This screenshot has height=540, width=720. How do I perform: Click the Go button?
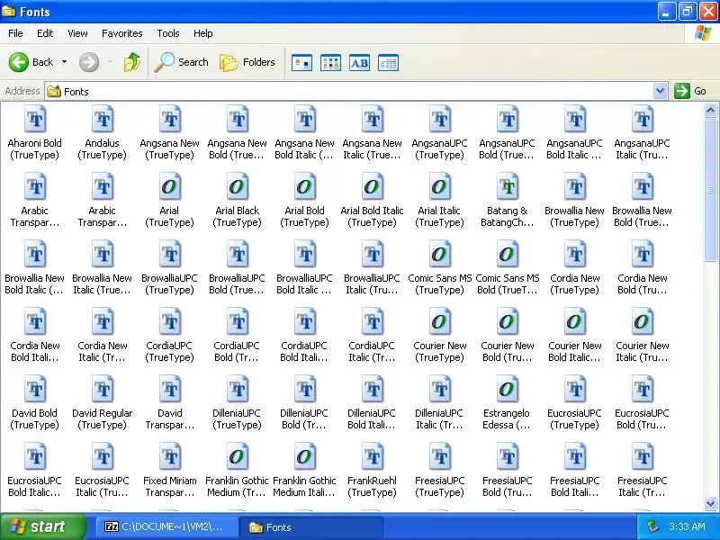pos(690,91)
